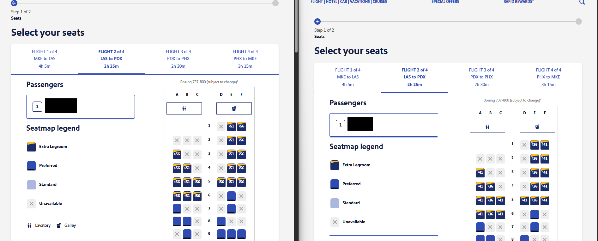Pick $56 seat 3A in left window
Screen dimensions: 598x241
click(x=177, y=154)
